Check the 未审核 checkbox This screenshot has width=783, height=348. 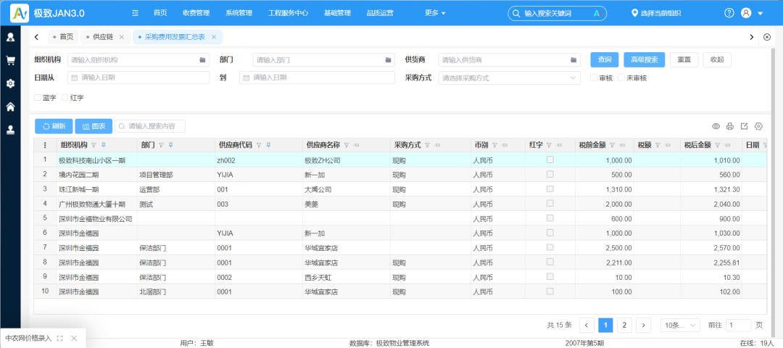point(621,78)
